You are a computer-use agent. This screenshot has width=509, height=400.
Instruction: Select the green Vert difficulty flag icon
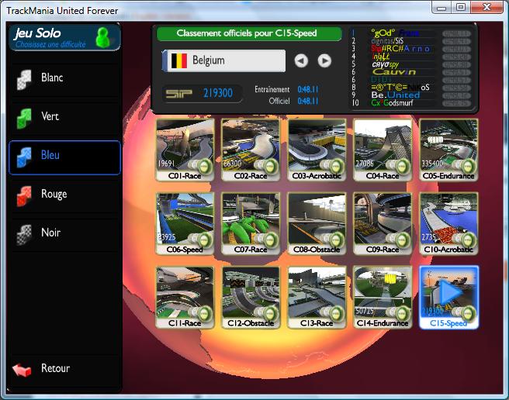[25, 117]
